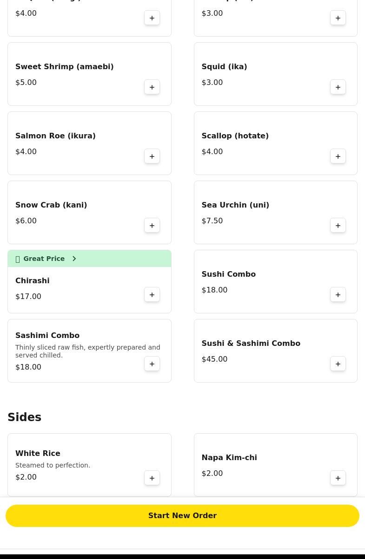Add Chirashi to order
The image size is (365, 559).
tap(152, 295)
